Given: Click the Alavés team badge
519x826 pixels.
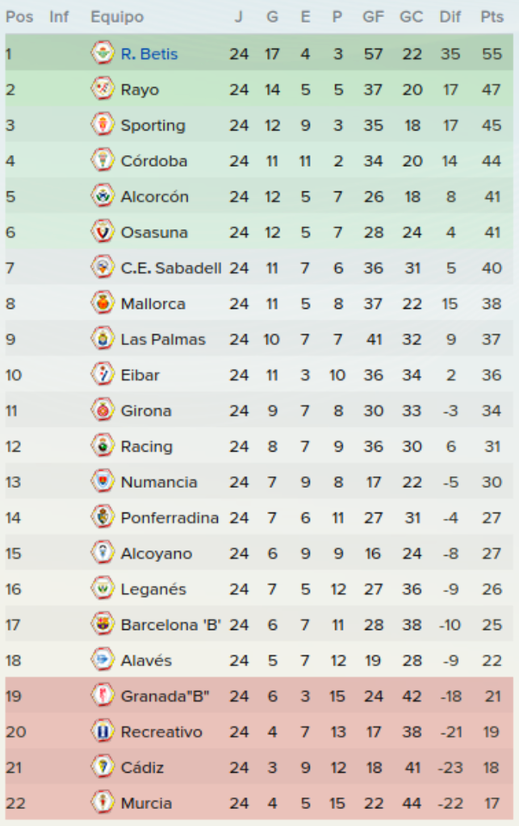Looking at the screenshot, I should (x=103, y=660).
